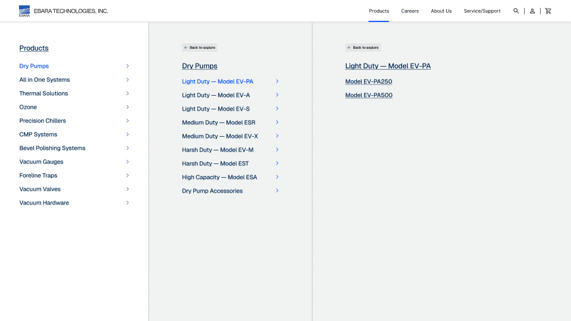571x321 pixels.
Task: Expand the Ozone chevron
Action: click(127, 107)
